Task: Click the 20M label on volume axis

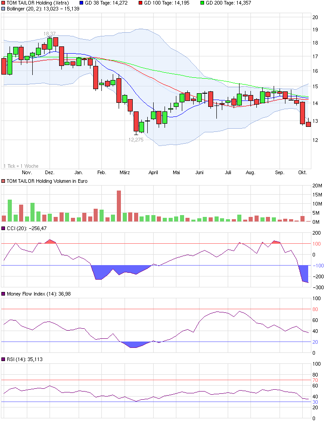Action: pos(317,186)
